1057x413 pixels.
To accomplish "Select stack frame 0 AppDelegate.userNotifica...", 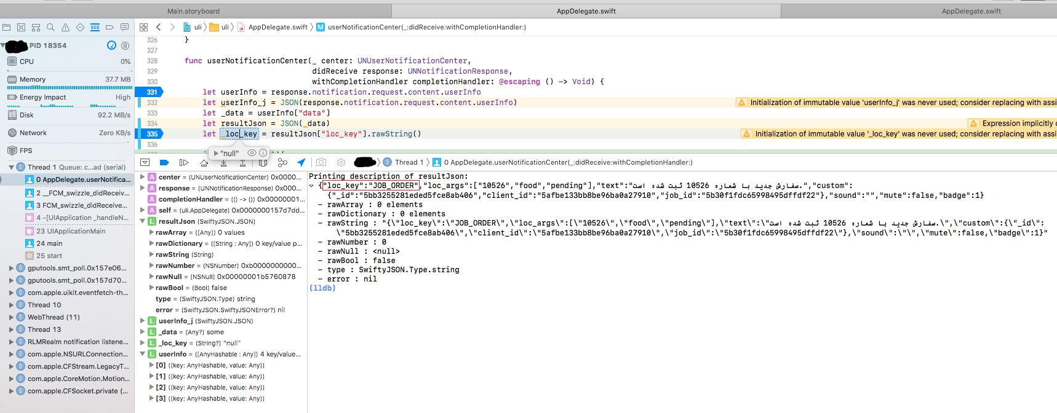I will coord(67,179).
